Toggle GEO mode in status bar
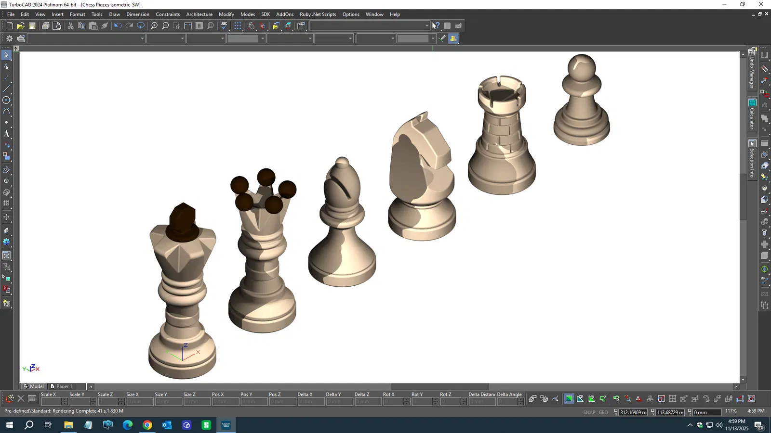The image size is (771, 433). pos(603,412)
